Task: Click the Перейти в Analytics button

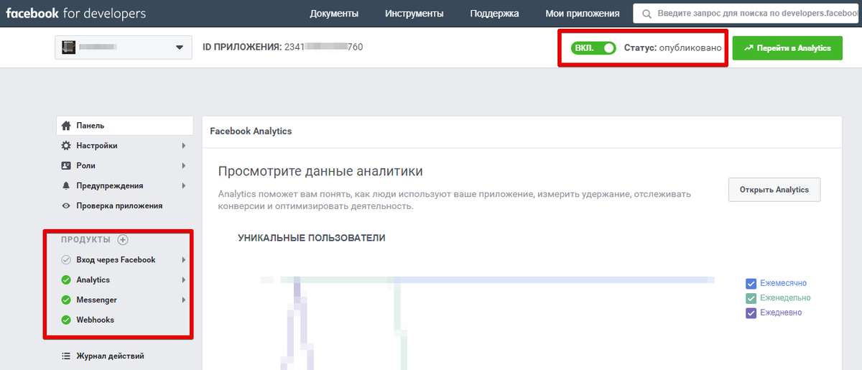Action: point(787,47)
